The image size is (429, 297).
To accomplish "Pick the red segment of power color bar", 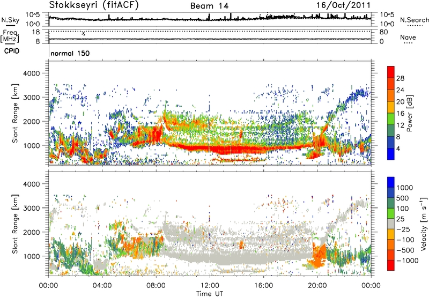I will point(391,72).
